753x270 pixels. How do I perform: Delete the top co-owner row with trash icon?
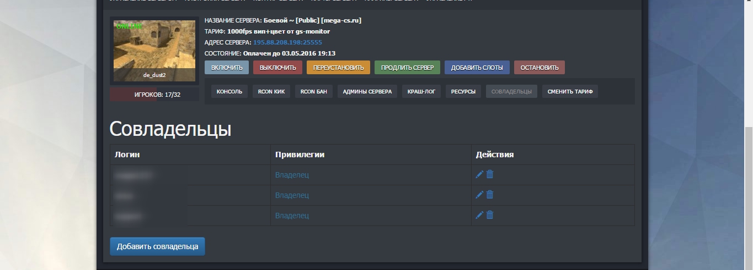(489, 174)
